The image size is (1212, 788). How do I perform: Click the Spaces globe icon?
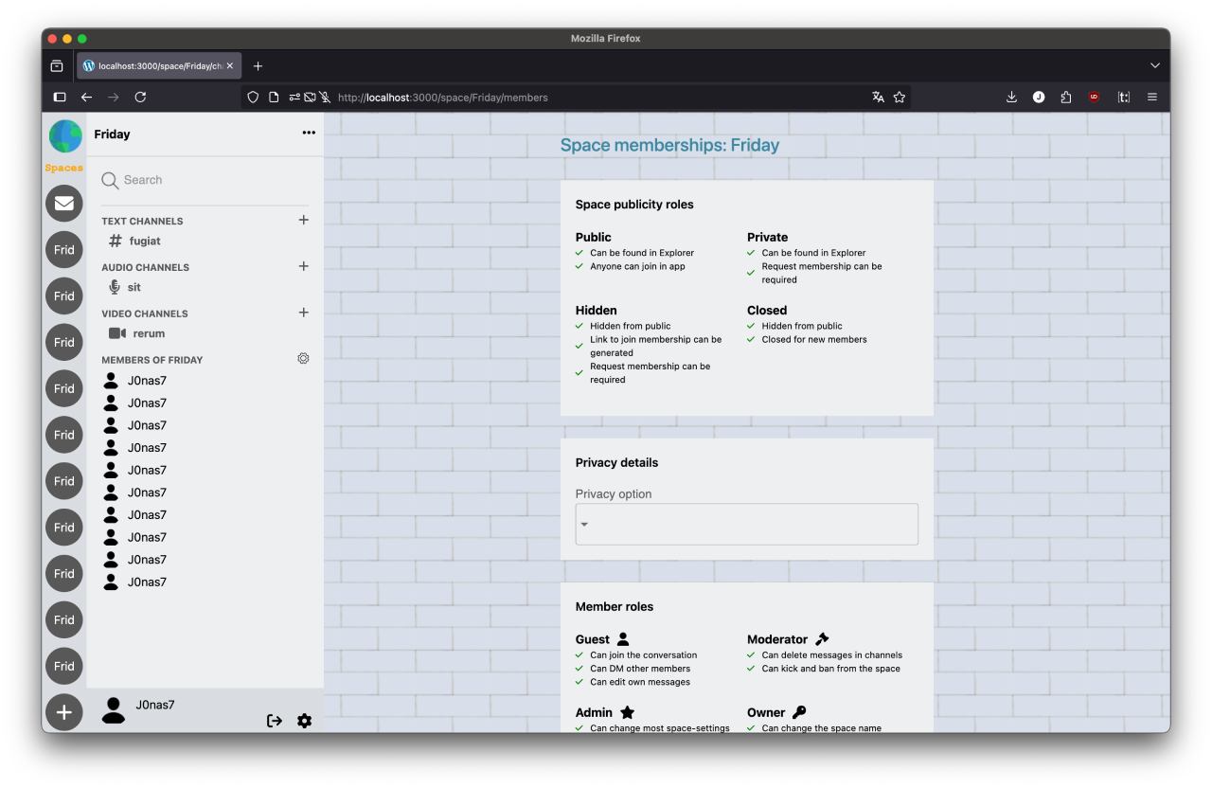pos(65,136)
